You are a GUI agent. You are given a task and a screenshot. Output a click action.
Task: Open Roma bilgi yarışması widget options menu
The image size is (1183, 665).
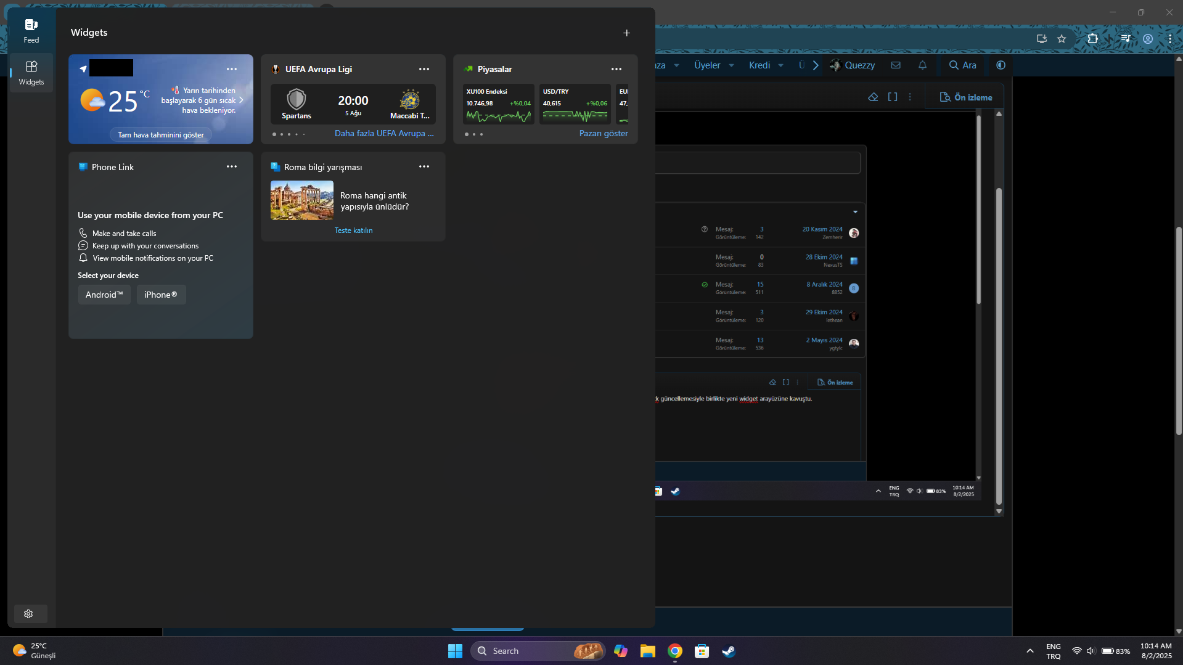[x=424, y=166]
